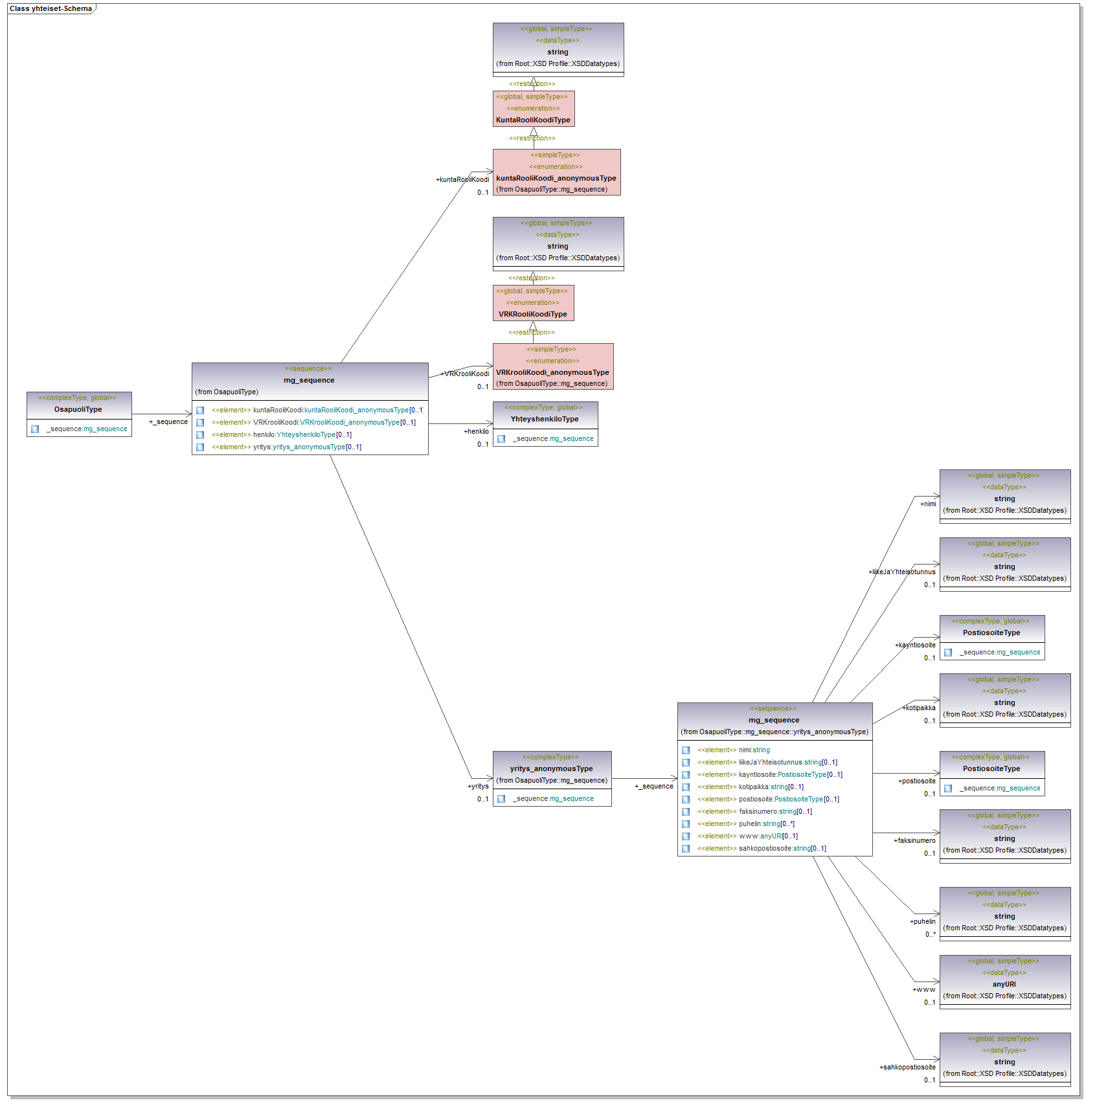Click the anyURI datatype box

pyautogui.click(x=1004, y=981)
